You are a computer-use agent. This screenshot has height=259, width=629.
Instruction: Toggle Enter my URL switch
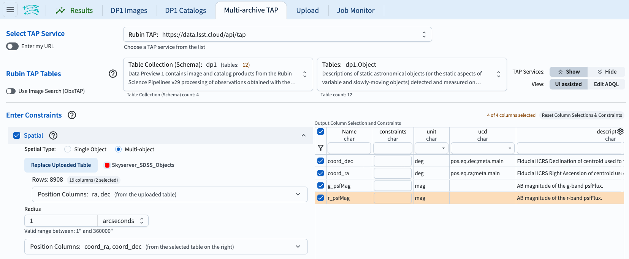12,46
